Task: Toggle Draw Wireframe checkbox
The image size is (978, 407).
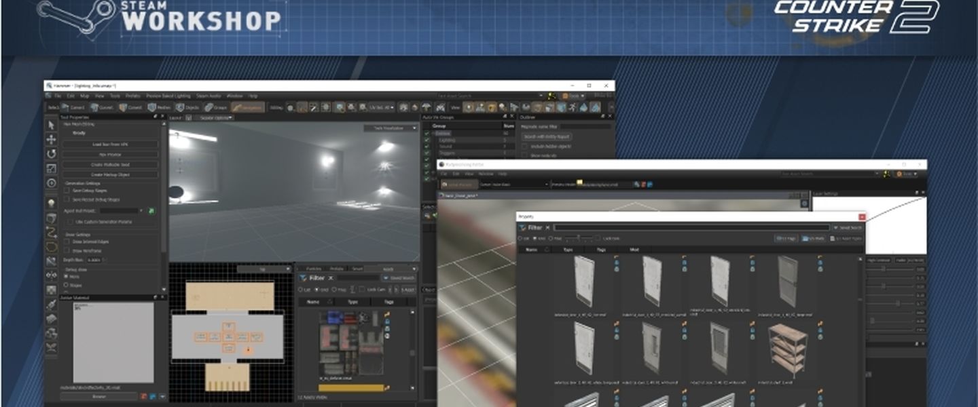Action: [x=67, y=250]
